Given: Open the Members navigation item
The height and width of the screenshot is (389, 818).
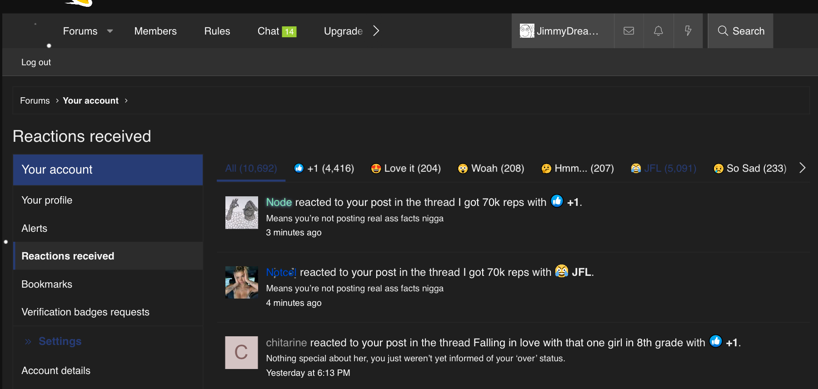Looking at the screenshot, I should [155, 31].
